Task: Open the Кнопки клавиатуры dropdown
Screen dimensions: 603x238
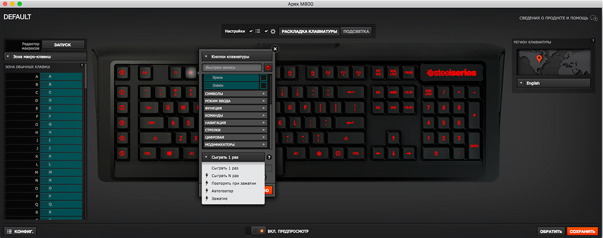Action: [237, 56]
